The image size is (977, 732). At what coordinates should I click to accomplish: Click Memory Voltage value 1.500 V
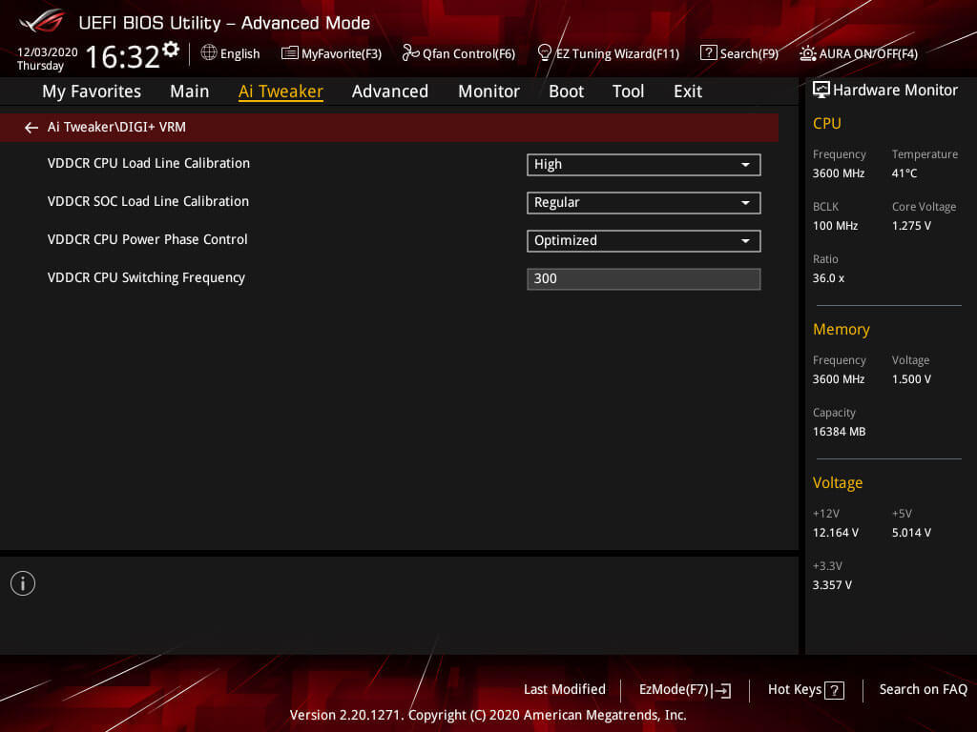(911, 379)
